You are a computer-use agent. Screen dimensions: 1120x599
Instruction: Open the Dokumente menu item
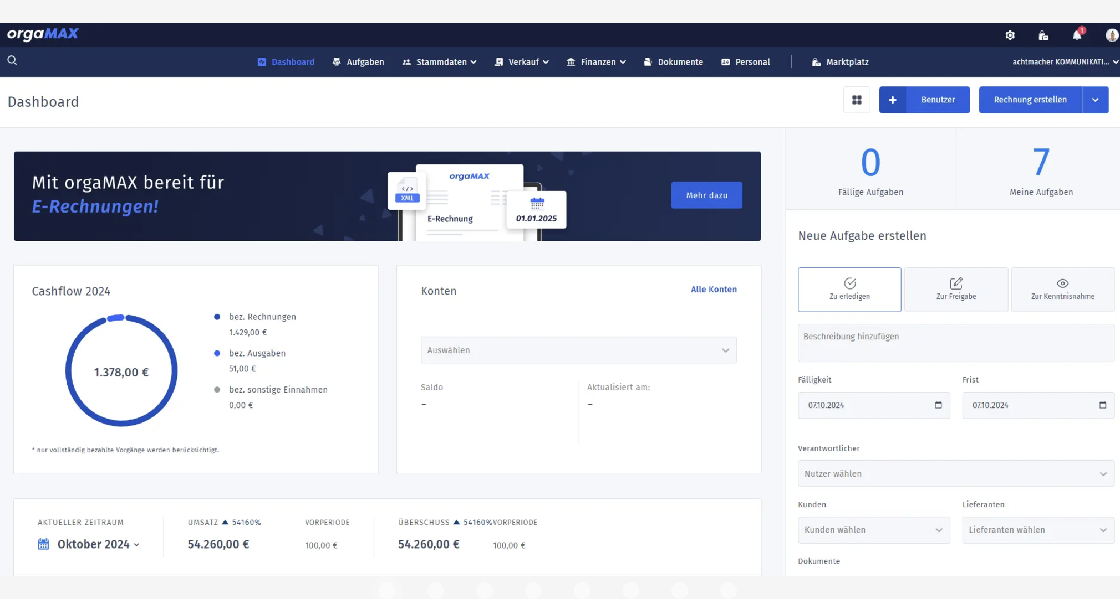click(x=673, y=62)
